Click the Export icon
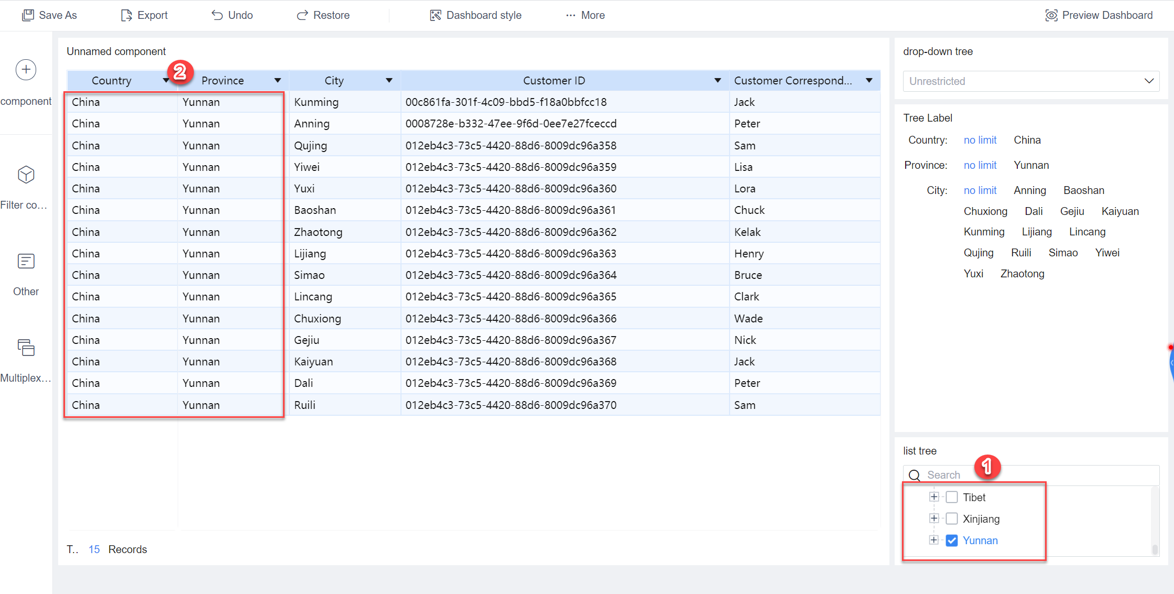This screenshot has height=594, width=1174. [126, 15]
